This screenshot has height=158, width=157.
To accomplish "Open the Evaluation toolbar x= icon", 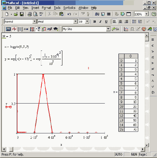I will coord(26,29).
